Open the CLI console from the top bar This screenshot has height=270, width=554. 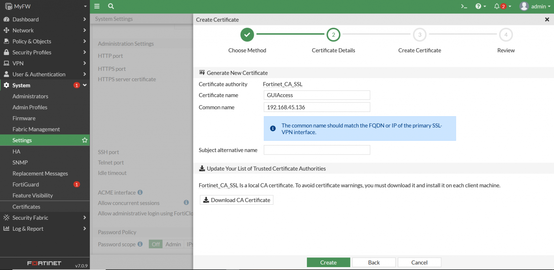tap(464, 6)
